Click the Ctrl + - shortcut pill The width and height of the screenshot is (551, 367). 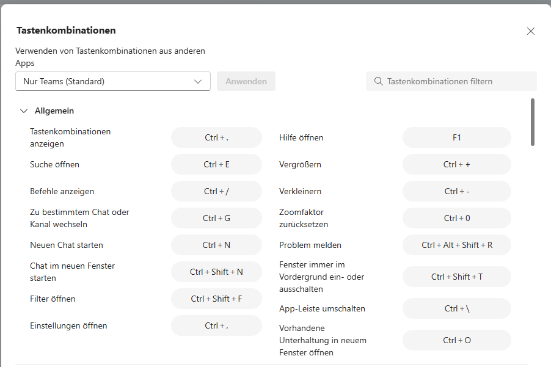(457, 191)
